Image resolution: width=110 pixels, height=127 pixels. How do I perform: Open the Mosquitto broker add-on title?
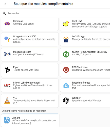[22, 52]
